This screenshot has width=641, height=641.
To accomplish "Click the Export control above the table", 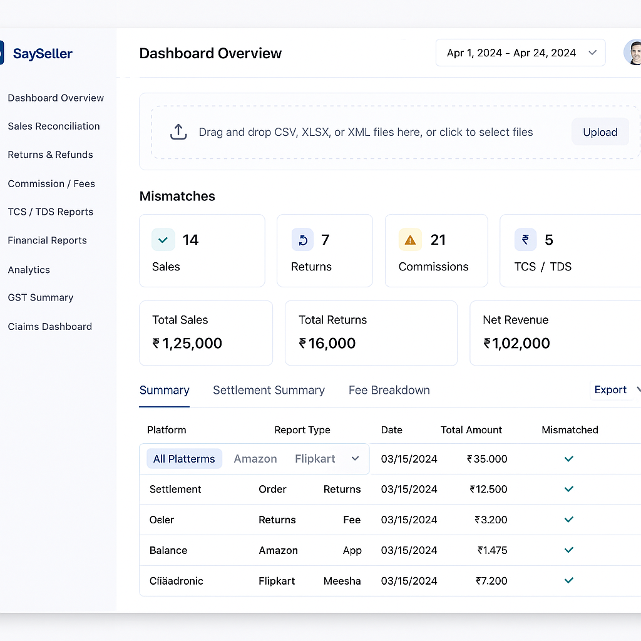I will 610,389.
